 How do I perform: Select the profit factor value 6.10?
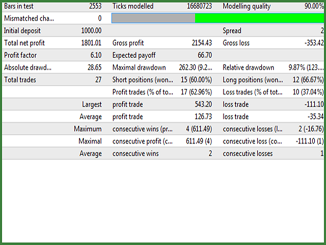point(96,55)
